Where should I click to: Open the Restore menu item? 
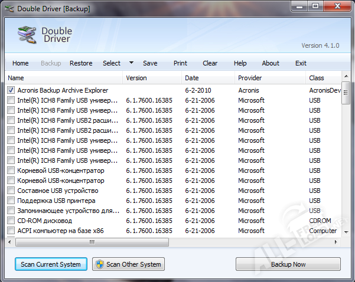[x=81, y=63]
